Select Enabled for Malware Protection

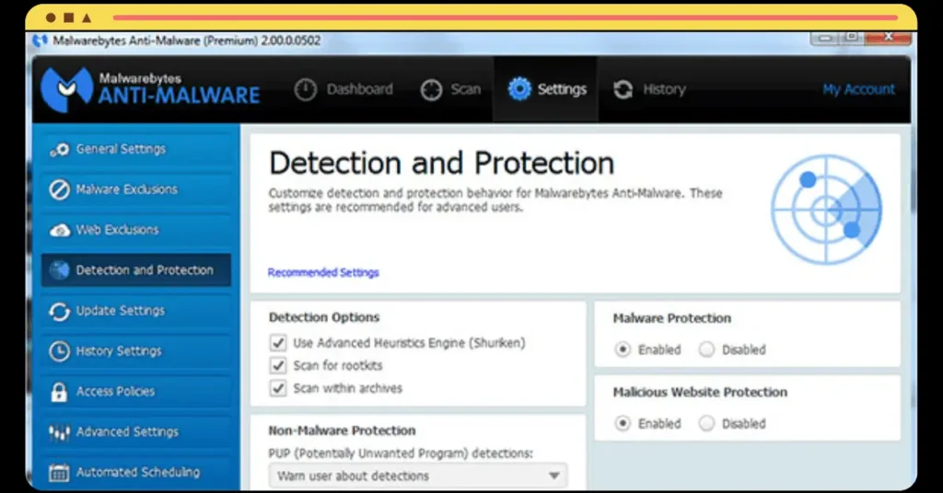coord(623,350)
